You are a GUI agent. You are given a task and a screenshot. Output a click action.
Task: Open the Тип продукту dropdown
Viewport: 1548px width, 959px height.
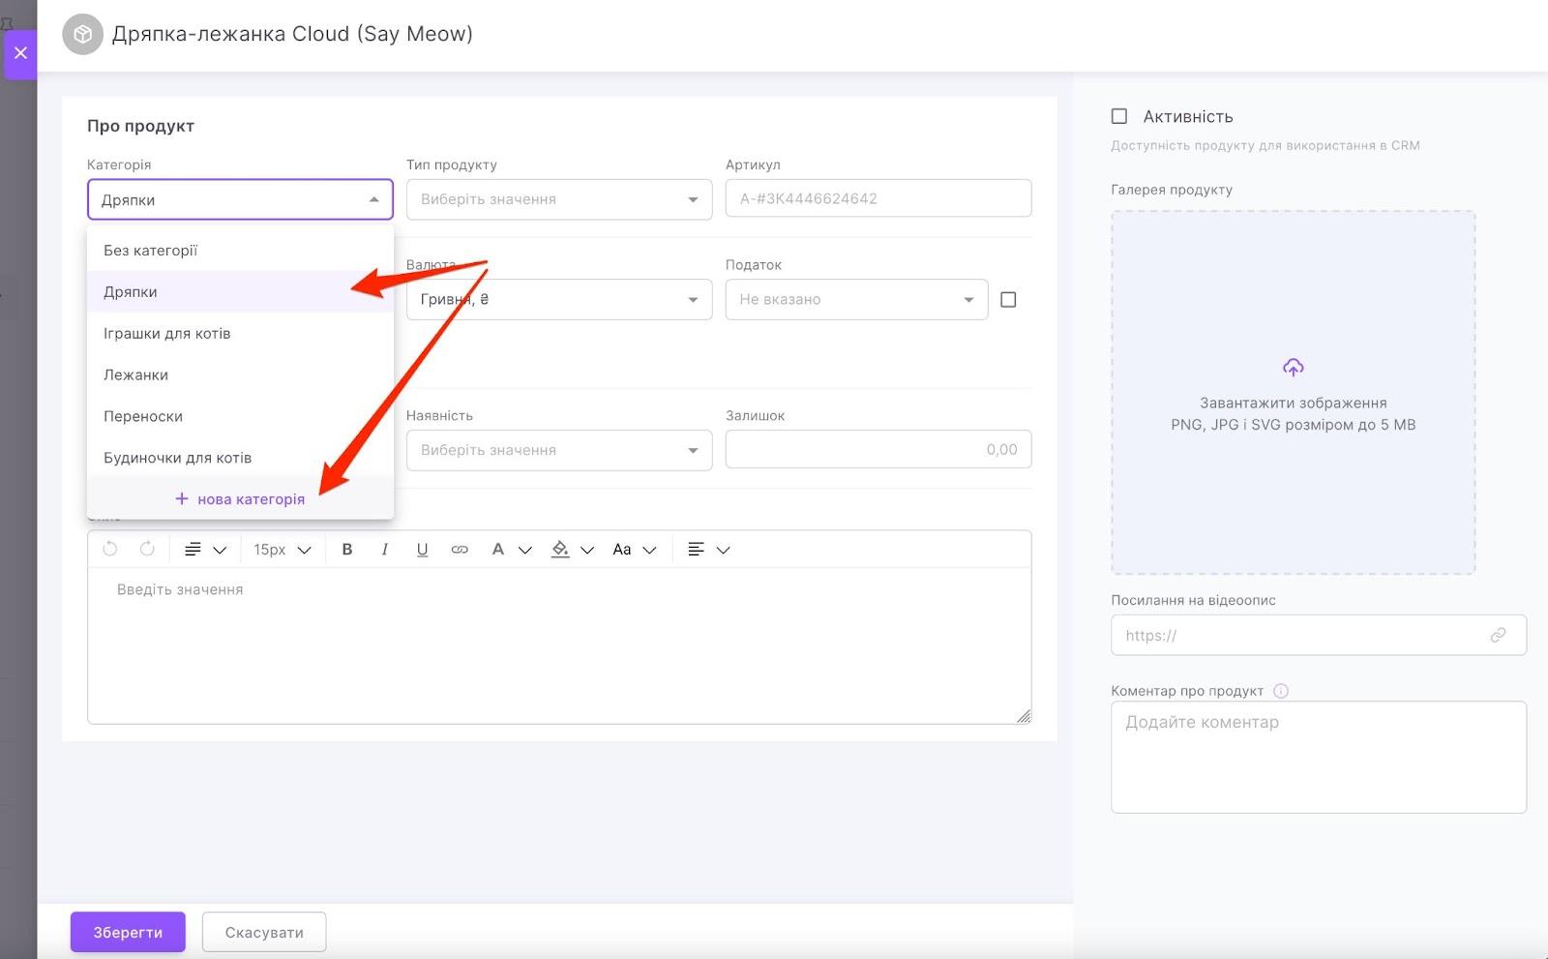point(558,199)
